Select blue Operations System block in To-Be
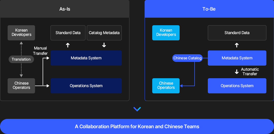274x134 pixels. click(x=237, y=86)
